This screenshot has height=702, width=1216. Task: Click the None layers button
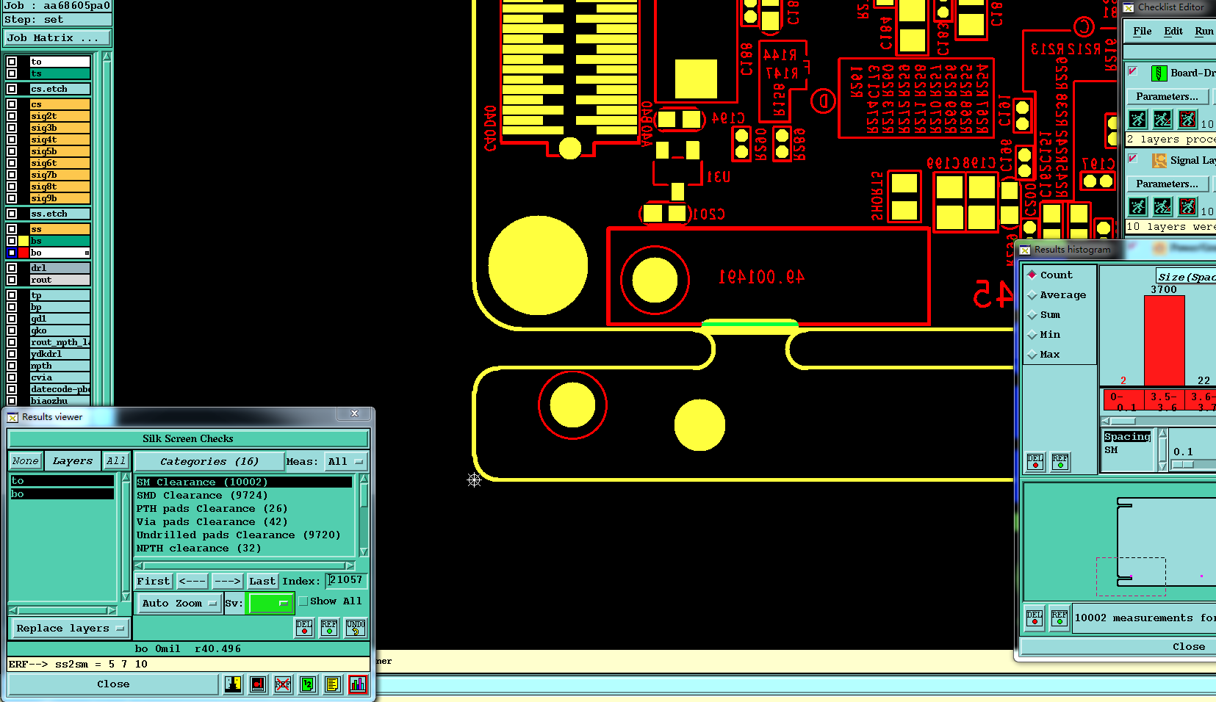[x=25, y=461]
